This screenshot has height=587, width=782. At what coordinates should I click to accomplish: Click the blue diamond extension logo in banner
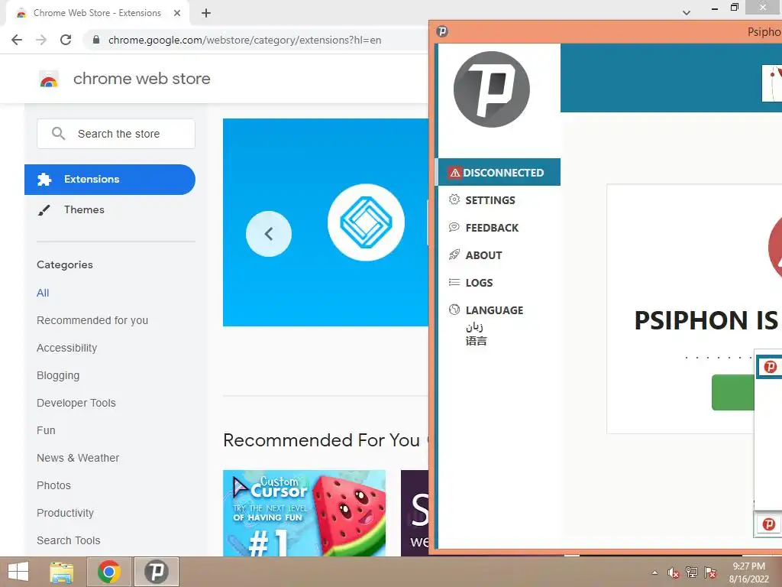[x=366, y=222]
